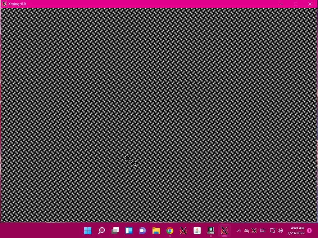Close the Xming :0.0 window

click(310, 4)
